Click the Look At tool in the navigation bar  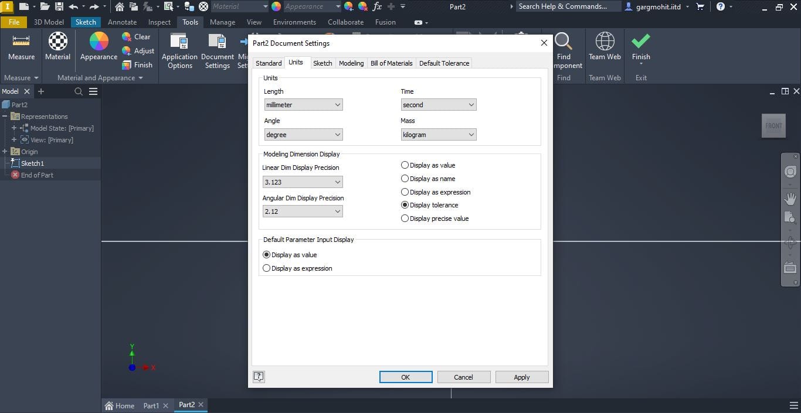[790, 268]
